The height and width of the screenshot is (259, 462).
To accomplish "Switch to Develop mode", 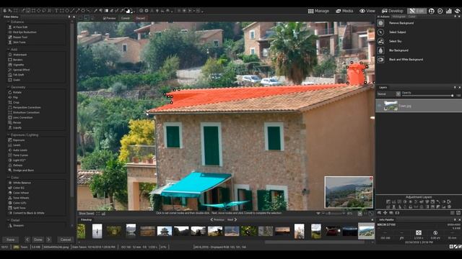I will [x=392, y=11].
